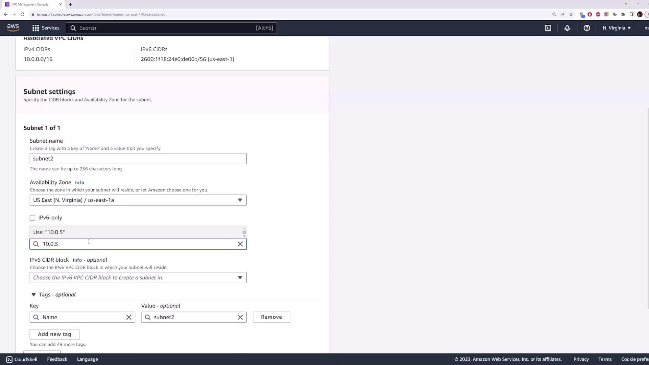Click into the Subnet name field
This screenshot has width=649, height=365.
[x=138, y=159]
